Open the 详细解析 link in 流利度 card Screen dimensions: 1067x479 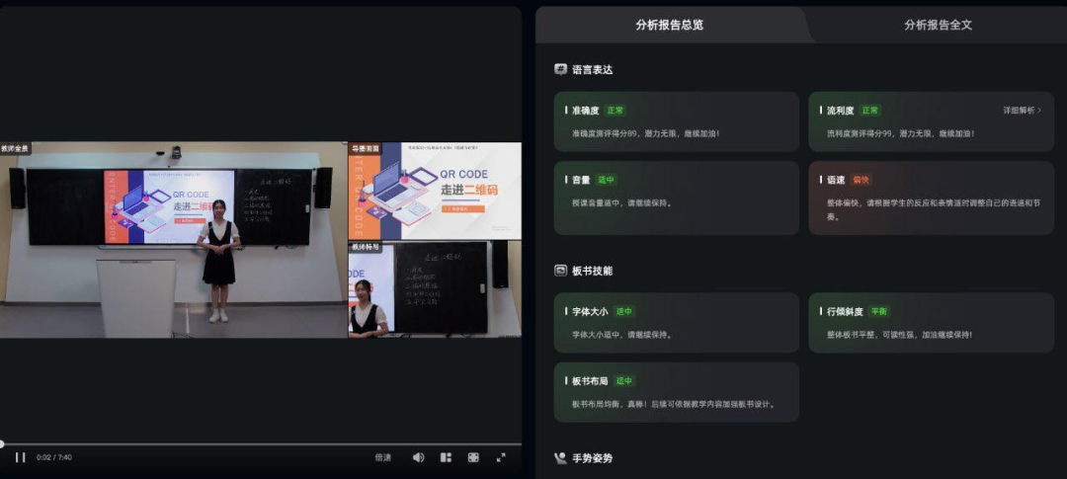(1022, 111)
